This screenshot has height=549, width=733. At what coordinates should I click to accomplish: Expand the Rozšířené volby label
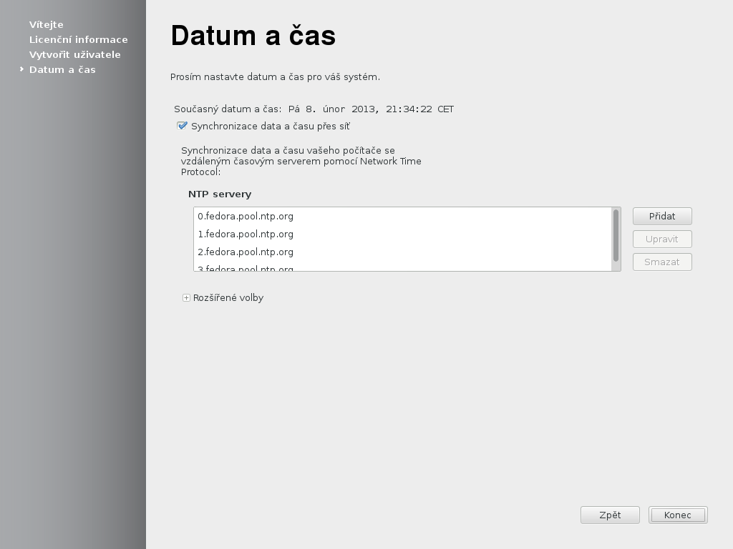point(228,298)
